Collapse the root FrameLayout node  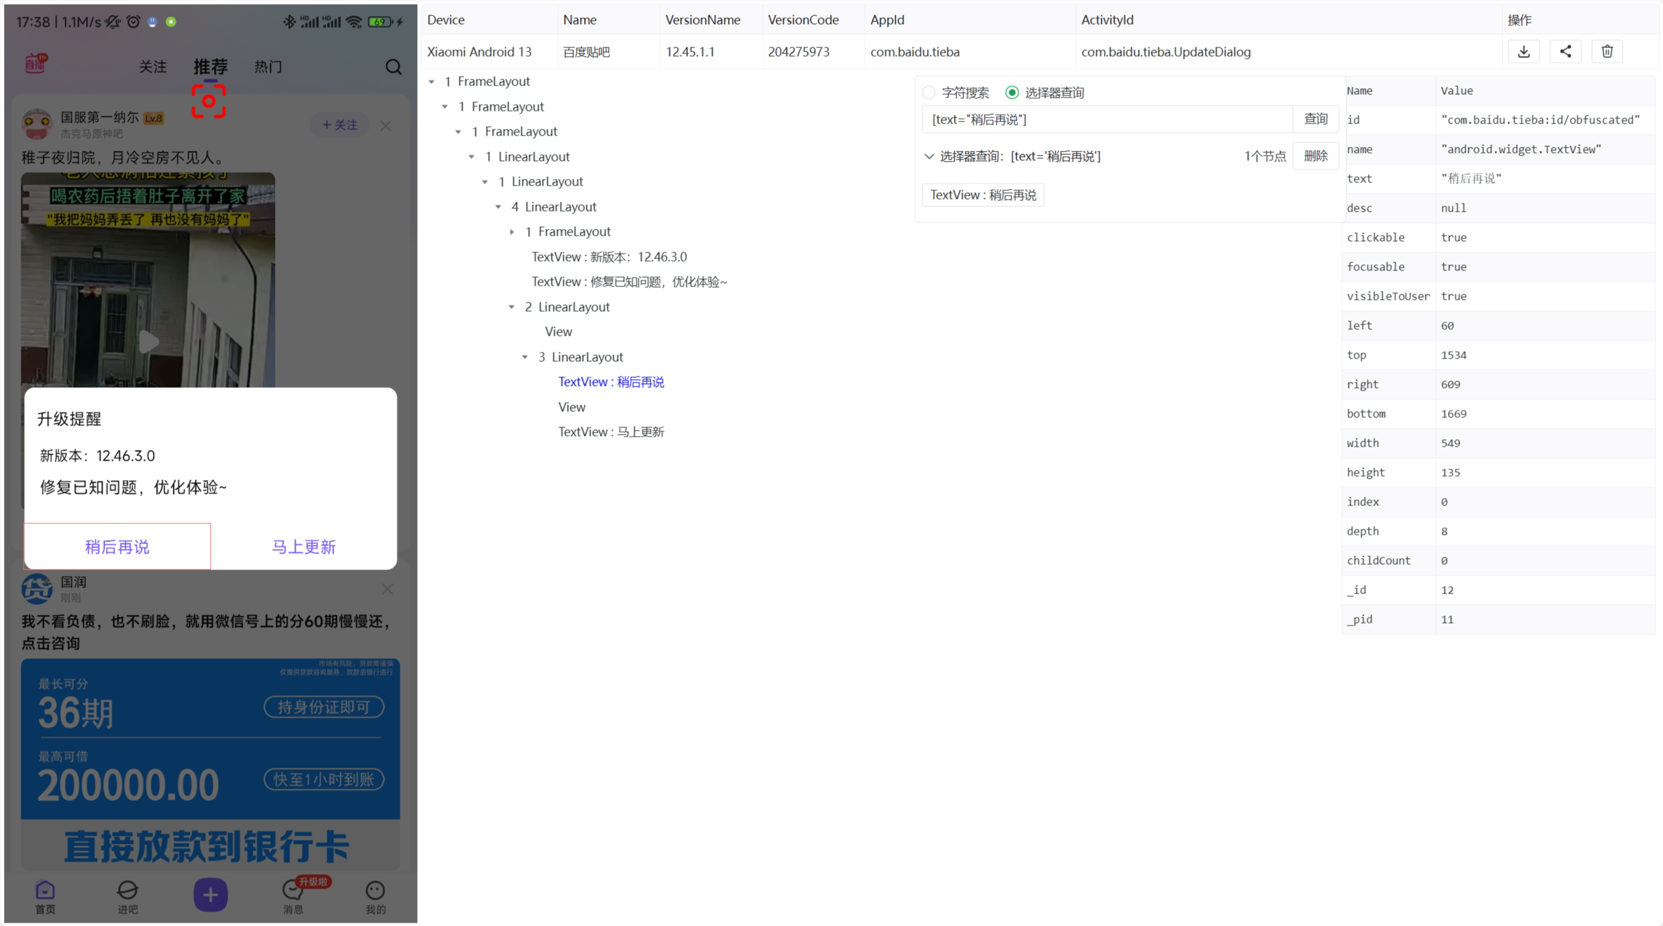point(431,81)
